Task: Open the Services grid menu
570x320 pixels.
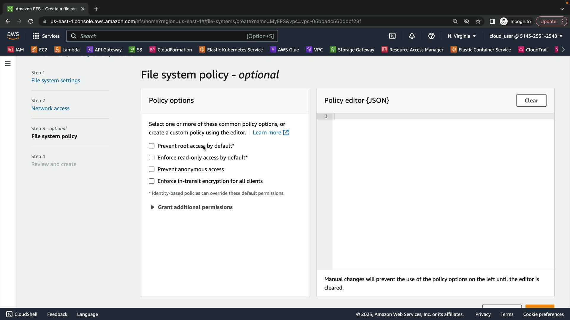Action: (x=46, y=36)
